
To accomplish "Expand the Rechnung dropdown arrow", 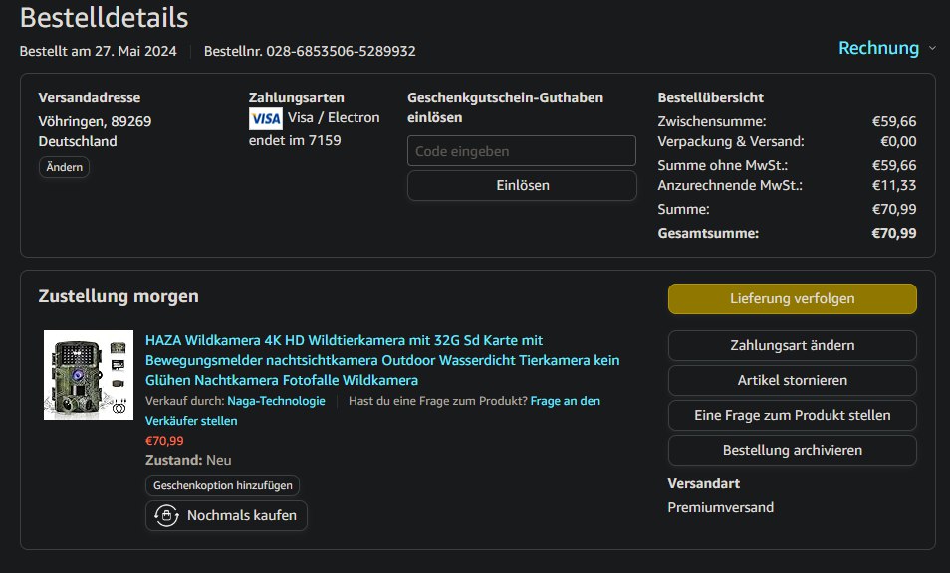I will point(932,49).
